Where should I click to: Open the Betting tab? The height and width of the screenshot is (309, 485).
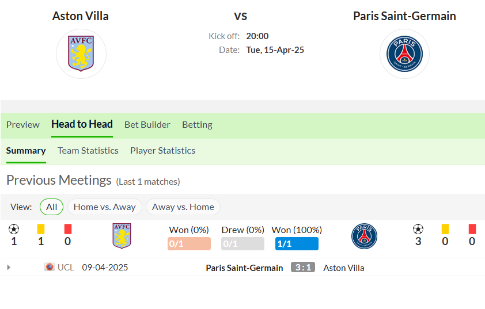pyautogui.click(x=197, y=125)
